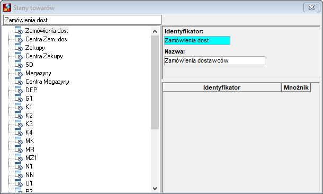Click the scroll up arrow in tree list

(155, 31)
